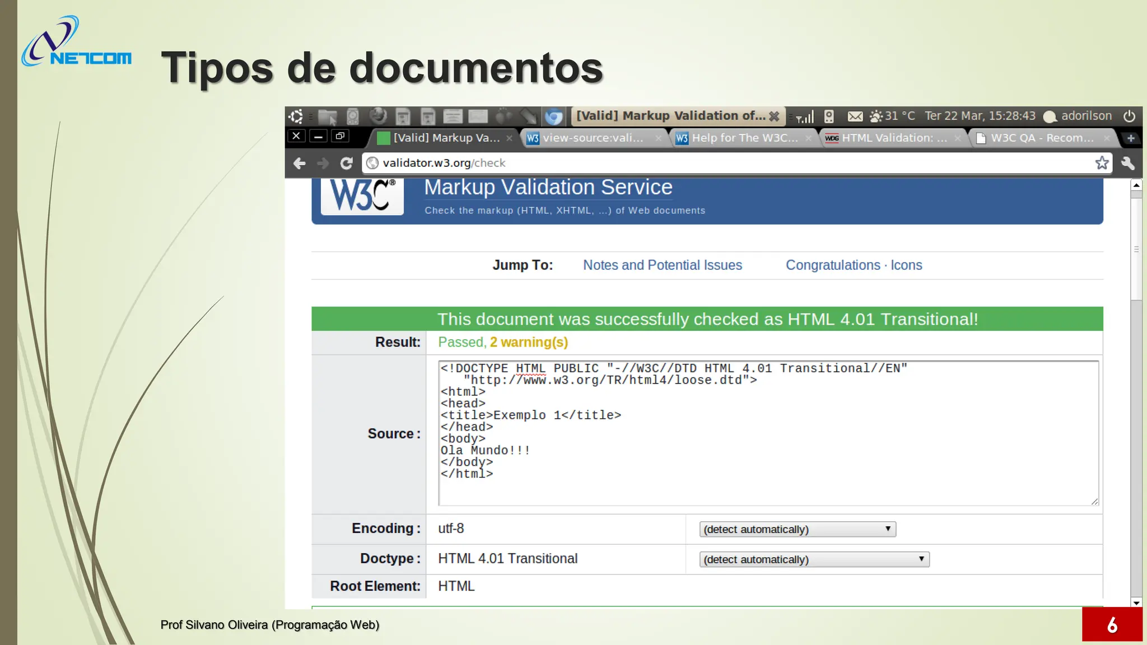The image size is (1147, 645).
Task: Open the adorilson user chat menu
Action: (1078, 116)
